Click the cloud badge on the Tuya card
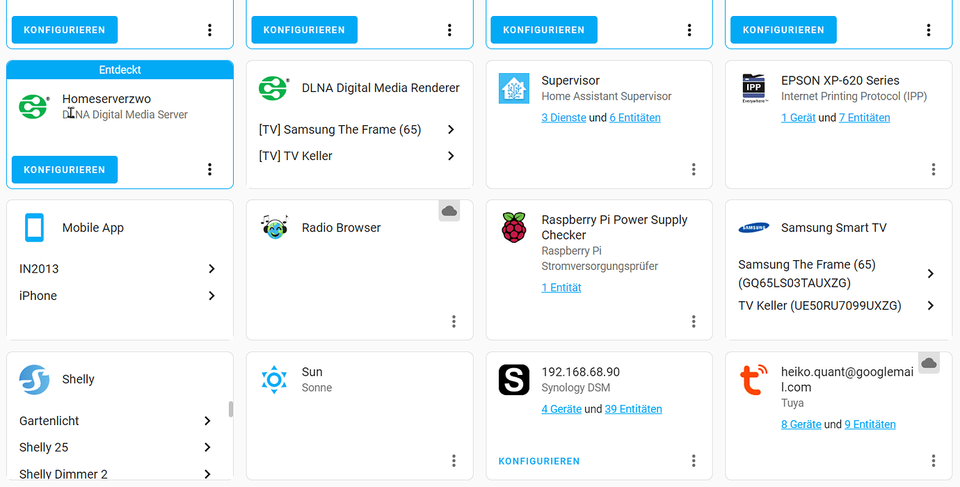 tap(929, 362)
